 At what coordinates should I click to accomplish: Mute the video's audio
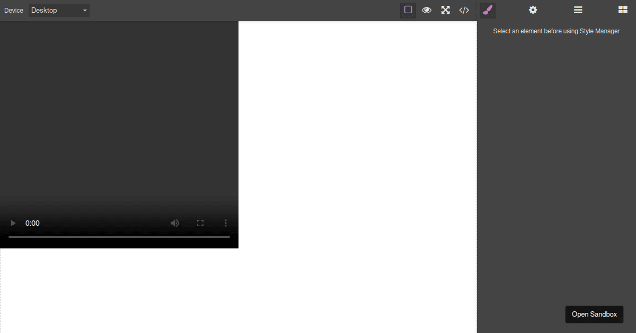coord(175,223)
